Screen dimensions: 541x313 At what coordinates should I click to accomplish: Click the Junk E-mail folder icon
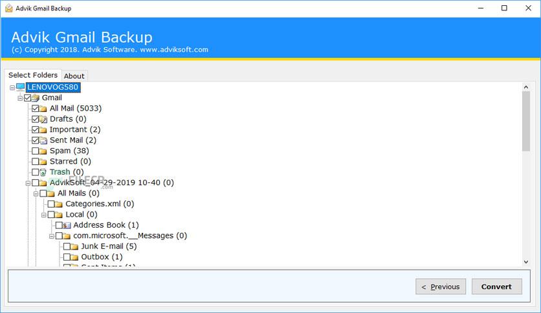click(x=74, y=247)
